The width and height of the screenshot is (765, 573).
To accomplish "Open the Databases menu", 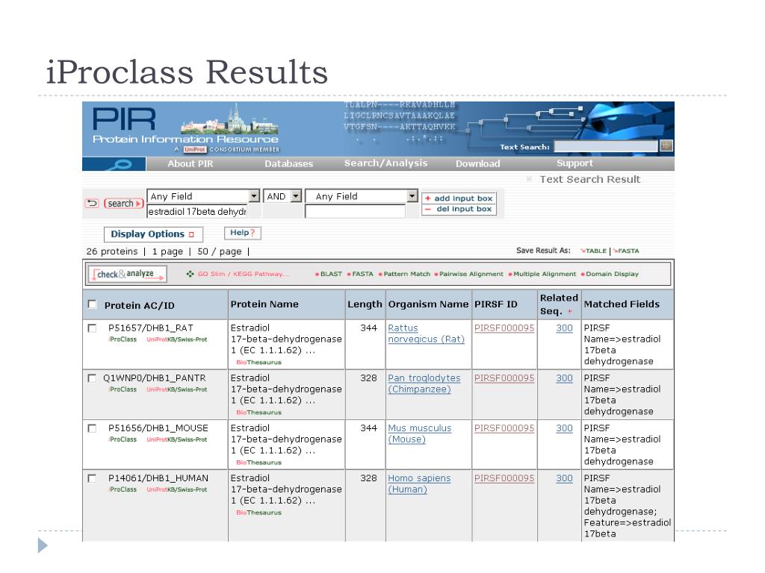I will pos(289,163).
